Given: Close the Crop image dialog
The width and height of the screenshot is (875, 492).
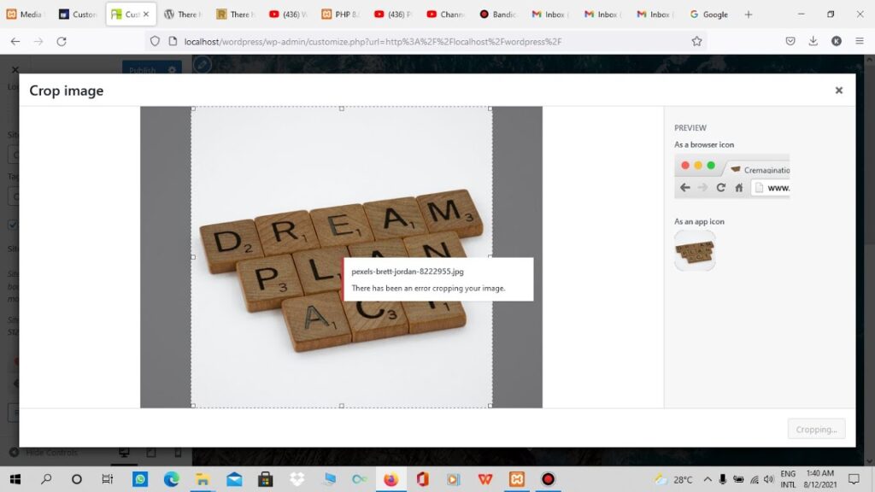Looking at the screenshot, I should click(x=838, y=91).
